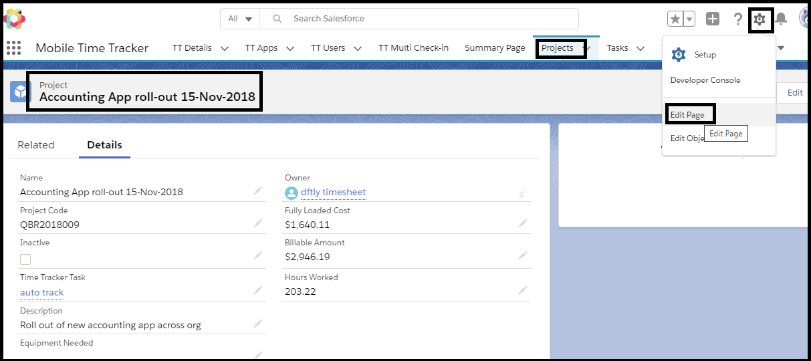Edit the Inactive field pencil icon
Image resolution: width=811 pixels, height=361 pixels.
tap(258, 255)
